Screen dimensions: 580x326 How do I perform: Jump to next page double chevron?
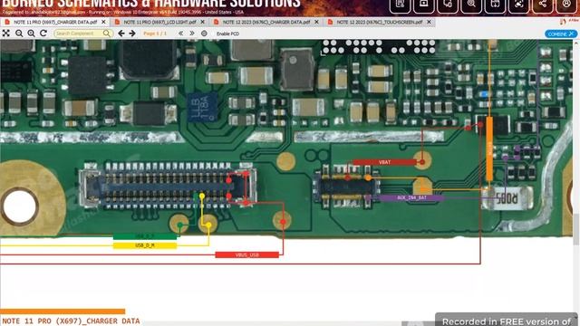point(192,34)
